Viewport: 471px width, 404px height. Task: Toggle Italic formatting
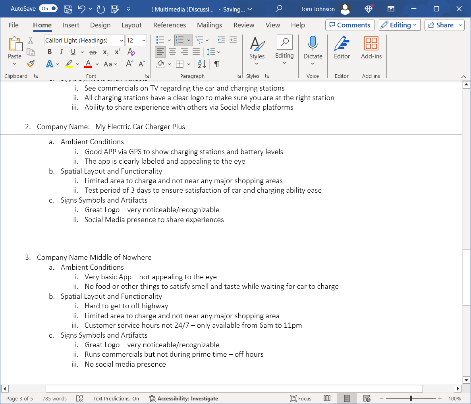coord(61,52)
